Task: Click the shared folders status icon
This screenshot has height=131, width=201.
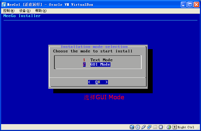Action: click(155, 127)
